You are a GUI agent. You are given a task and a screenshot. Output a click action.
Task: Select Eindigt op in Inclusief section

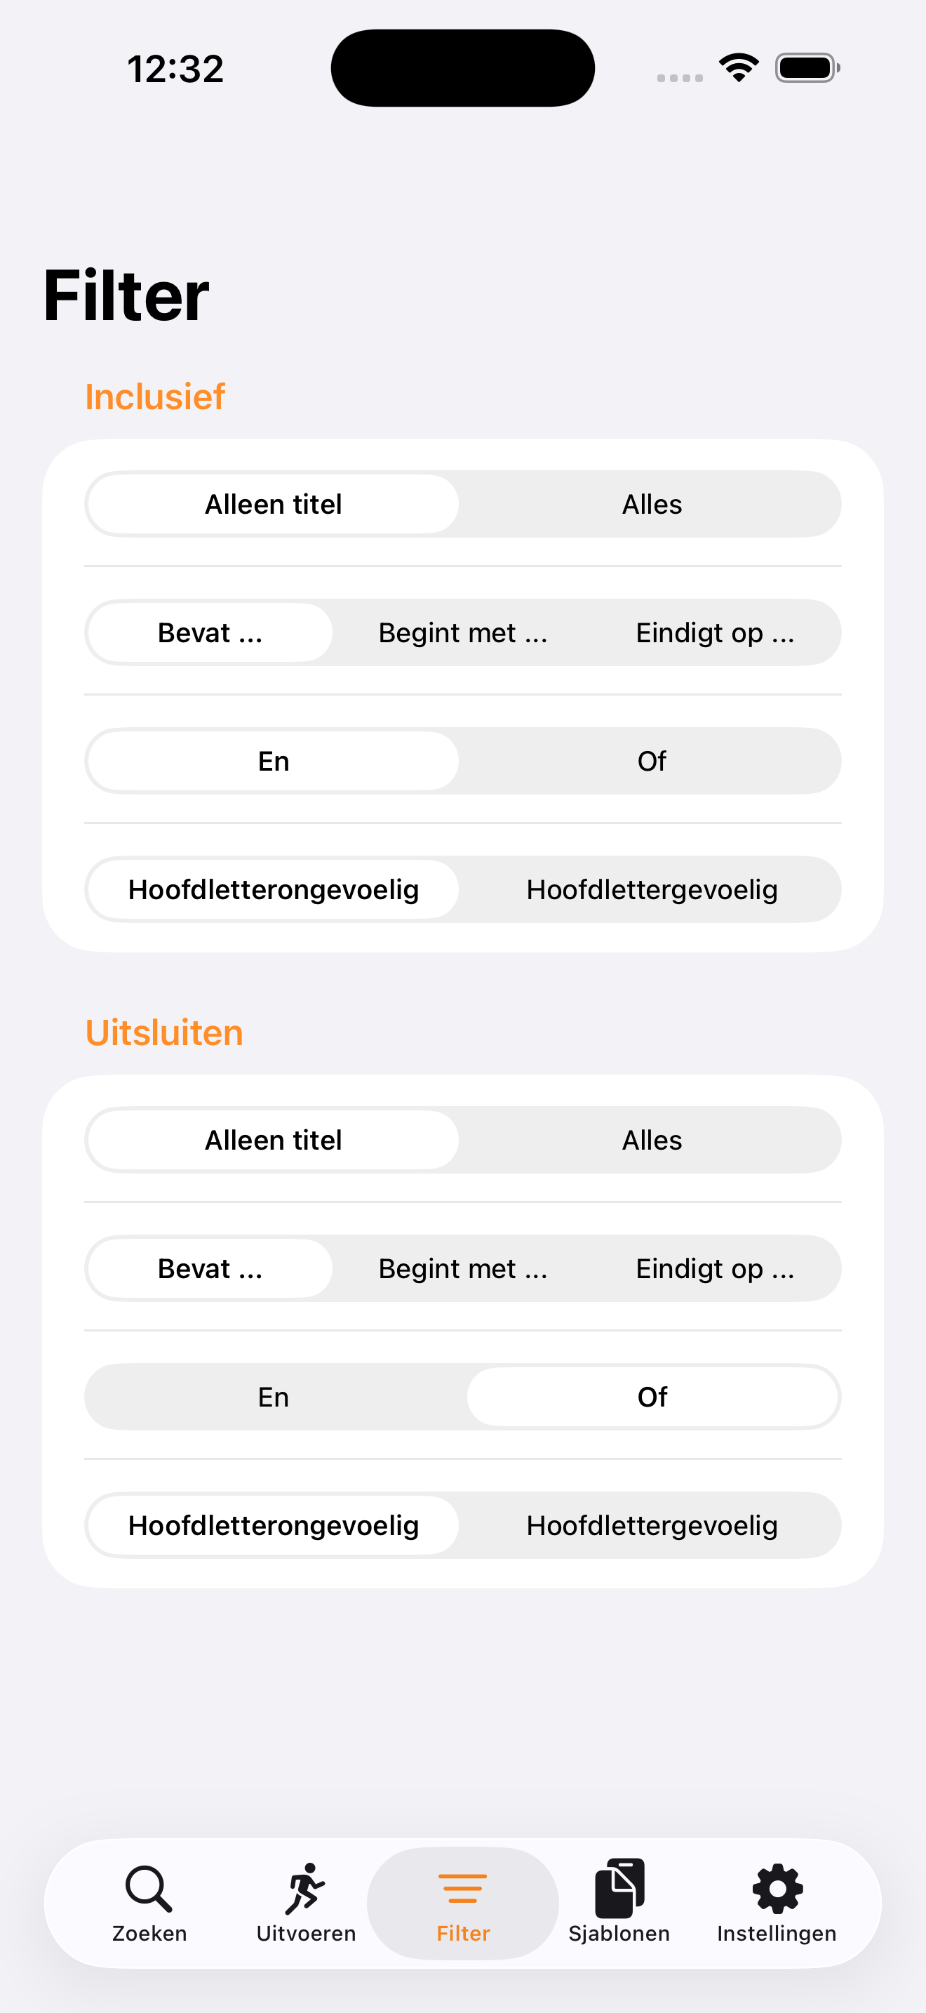coord(714,632)
